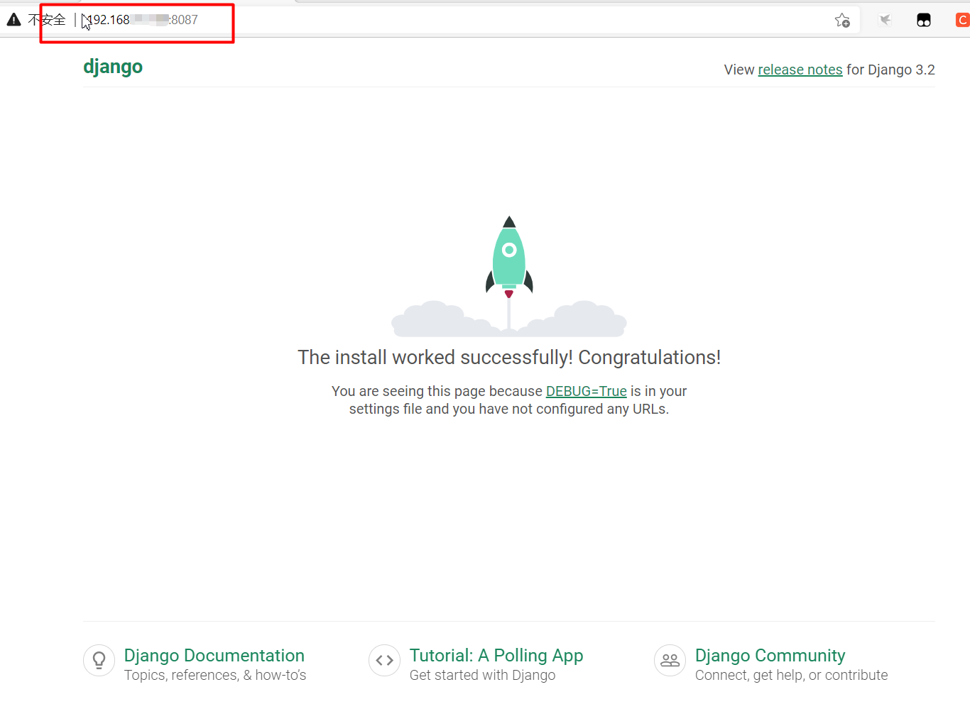The height and width of the screenshot is (704, 970).
Task: Click 'for Django 3.2' text
Action: point(890,70)
